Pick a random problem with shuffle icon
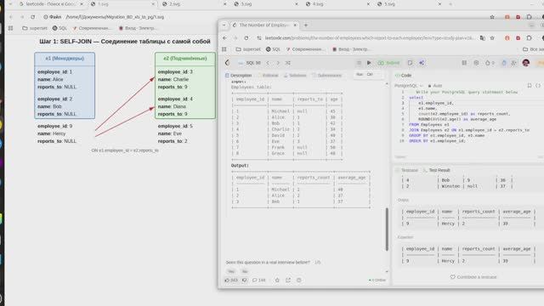The width and height of the screenshot is (544, 306). click(x=288, y=63)
